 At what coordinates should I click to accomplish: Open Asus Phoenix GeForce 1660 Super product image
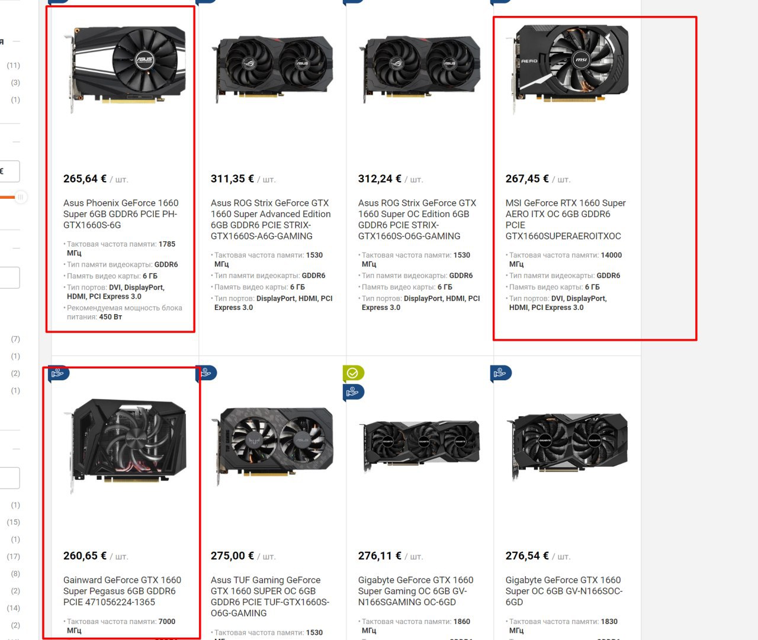[125, 68]
